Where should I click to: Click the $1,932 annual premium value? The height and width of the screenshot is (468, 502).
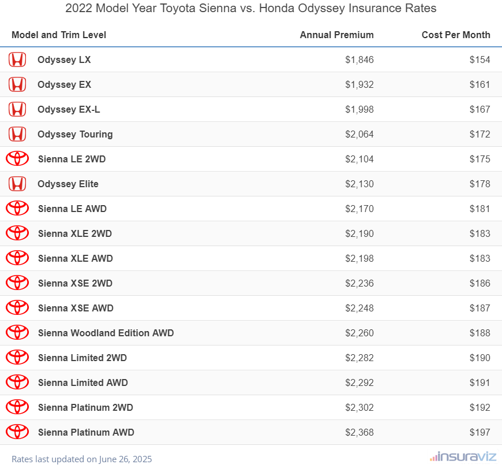pos(359,84)
